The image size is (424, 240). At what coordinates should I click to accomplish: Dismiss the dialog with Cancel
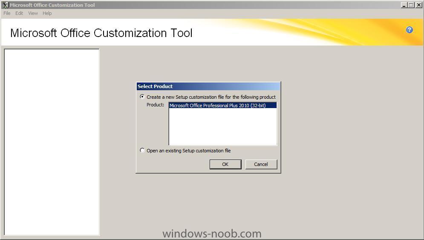coord(261,164)
